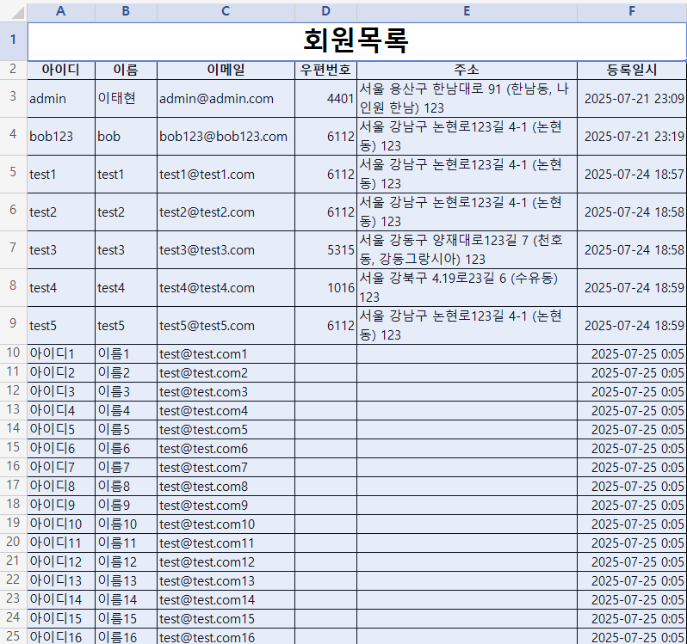687x644 pixels.
Task: Select the 2025-07-21 23:09 date cell
Action: click(x=632, y=98)
